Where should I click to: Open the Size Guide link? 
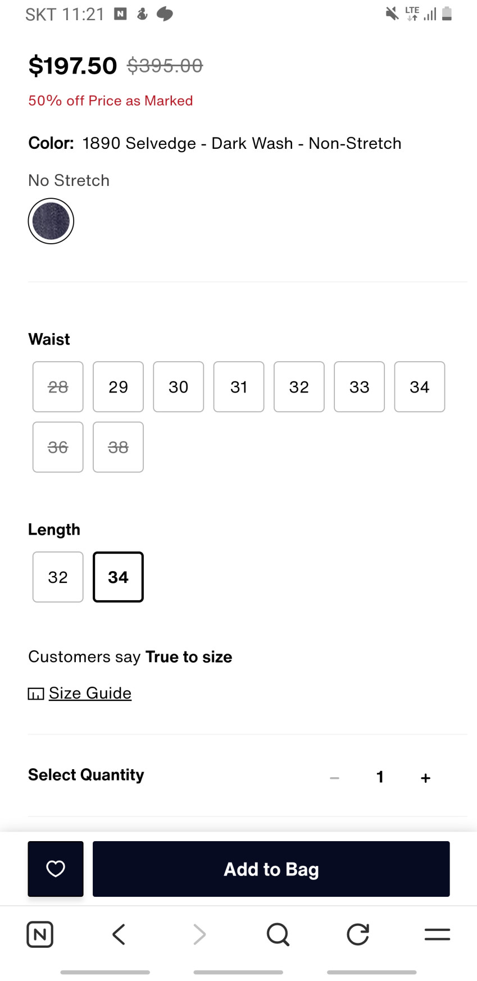[x=90, y=693]
